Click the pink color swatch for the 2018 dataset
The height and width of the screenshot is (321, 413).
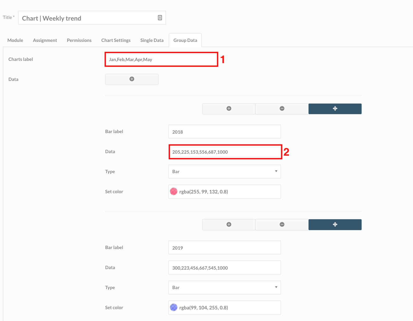coord(174,191)
